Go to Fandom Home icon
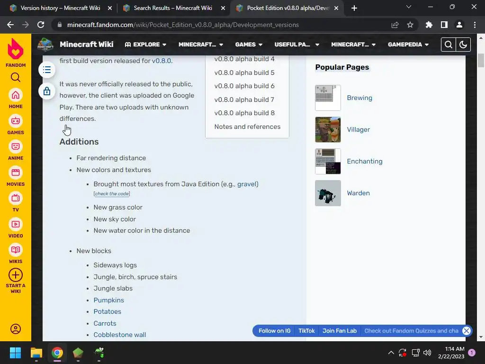 16,95
